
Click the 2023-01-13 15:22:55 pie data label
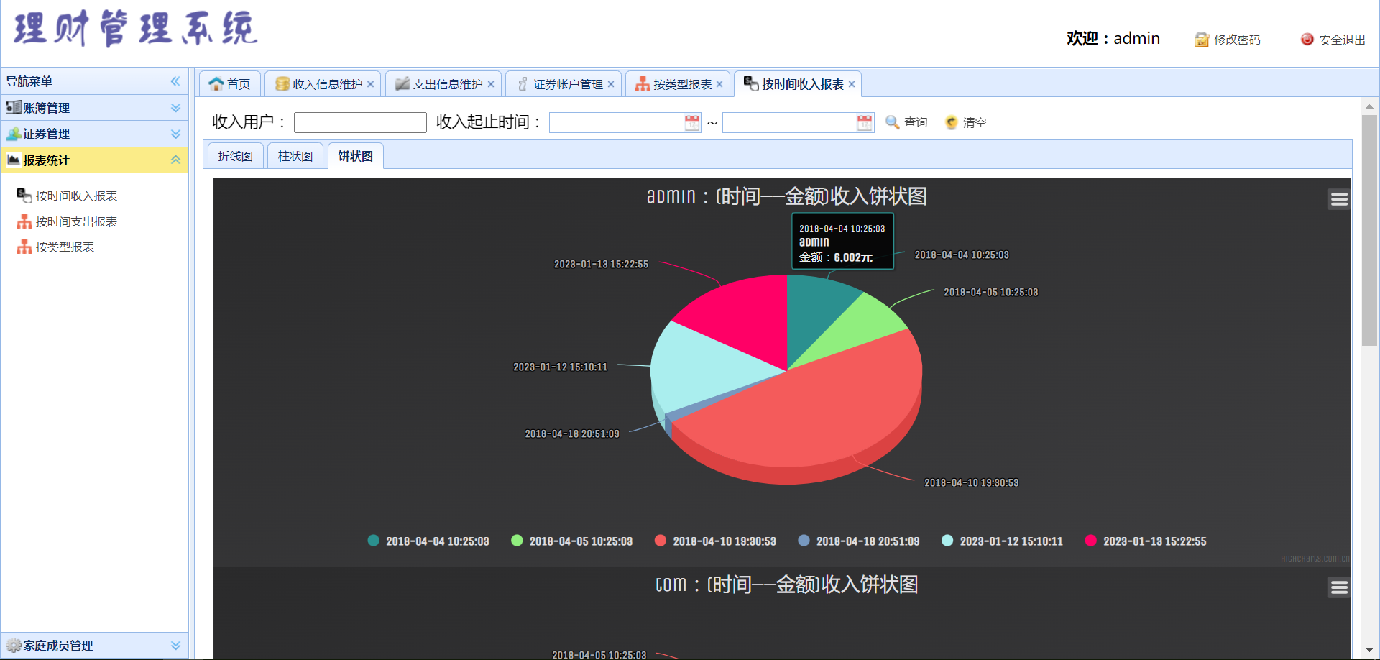point(601,264)
